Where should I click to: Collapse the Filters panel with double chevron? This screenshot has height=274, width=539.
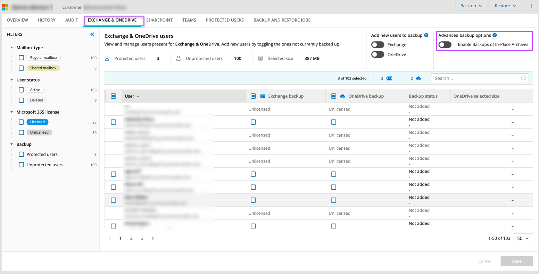click(x=92, y=34)
